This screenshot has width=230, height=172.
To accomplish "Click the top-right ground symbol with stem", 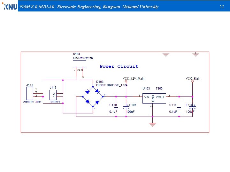I will 196,54.
